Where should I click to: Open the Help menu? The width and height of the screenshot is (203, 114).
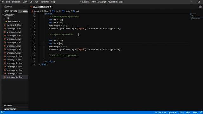pos(53,2)
